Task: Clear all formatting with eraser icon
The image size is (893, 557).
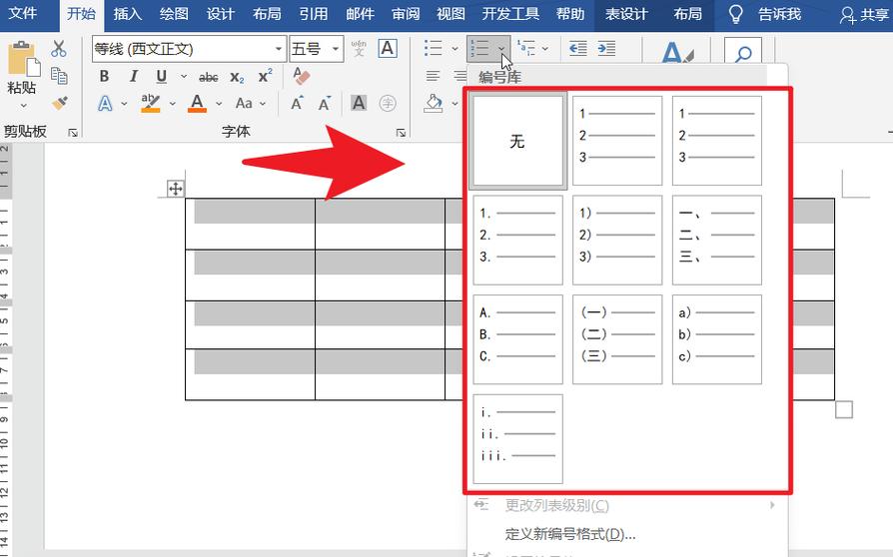Action: (x=301, y=76)
